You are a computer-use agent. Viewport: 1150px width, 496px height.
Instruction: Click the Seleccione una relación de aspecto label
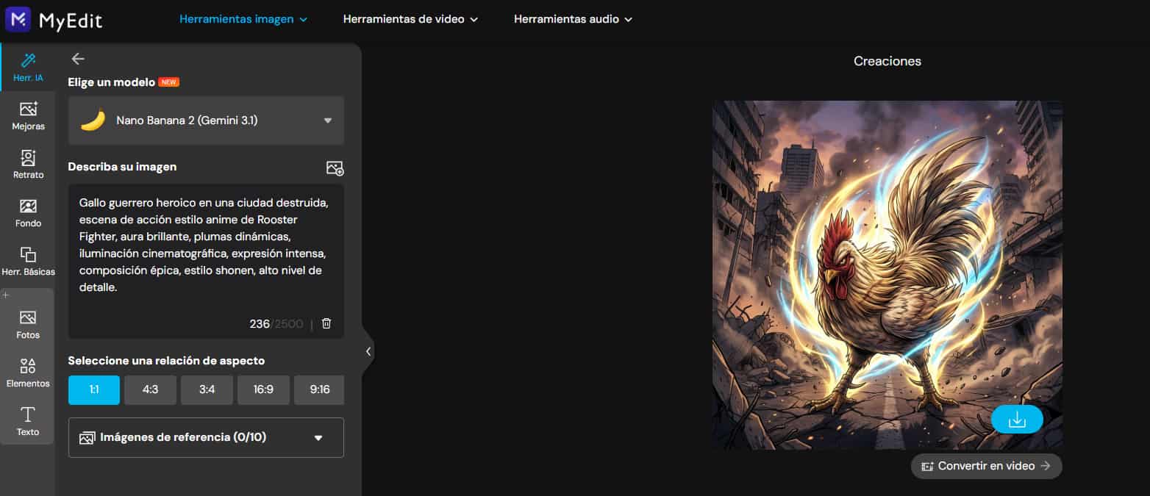point(166,361)
